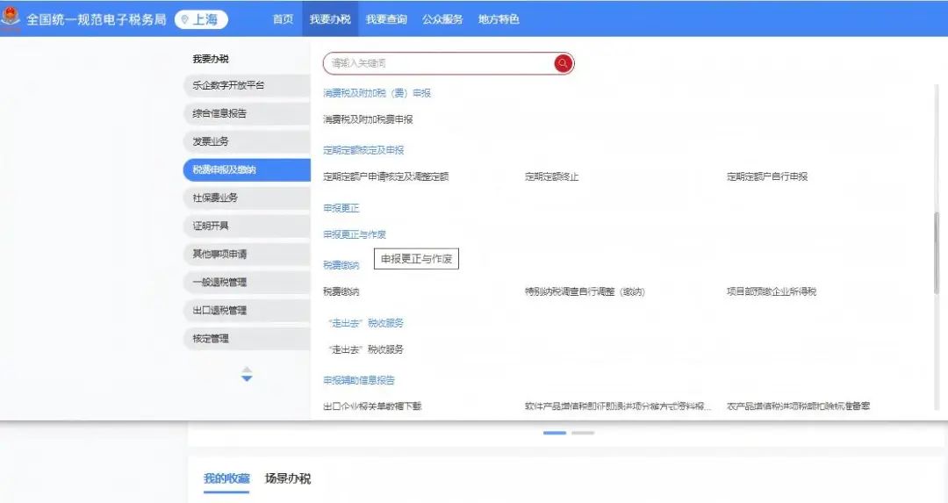Screen dimensions: 948x503
Task: Click the tax bureau emblem logo
Action: 12,18
